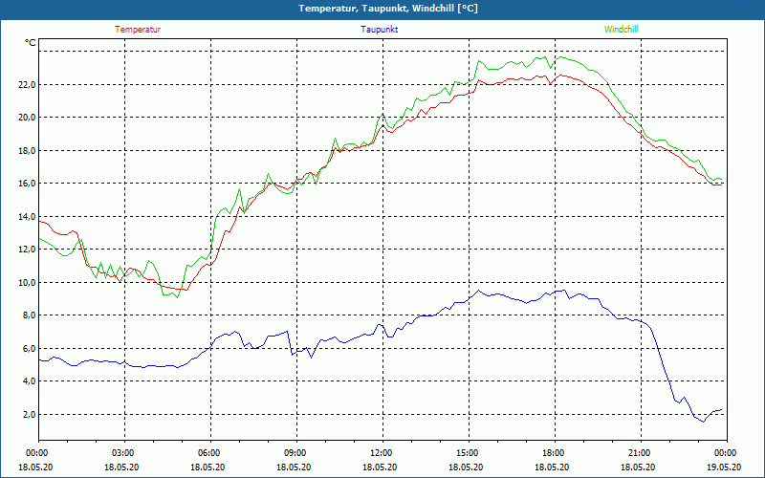The image size is (765, 478).
Task: Click the 22,0 y-axis value label
Action: (25, 85)
